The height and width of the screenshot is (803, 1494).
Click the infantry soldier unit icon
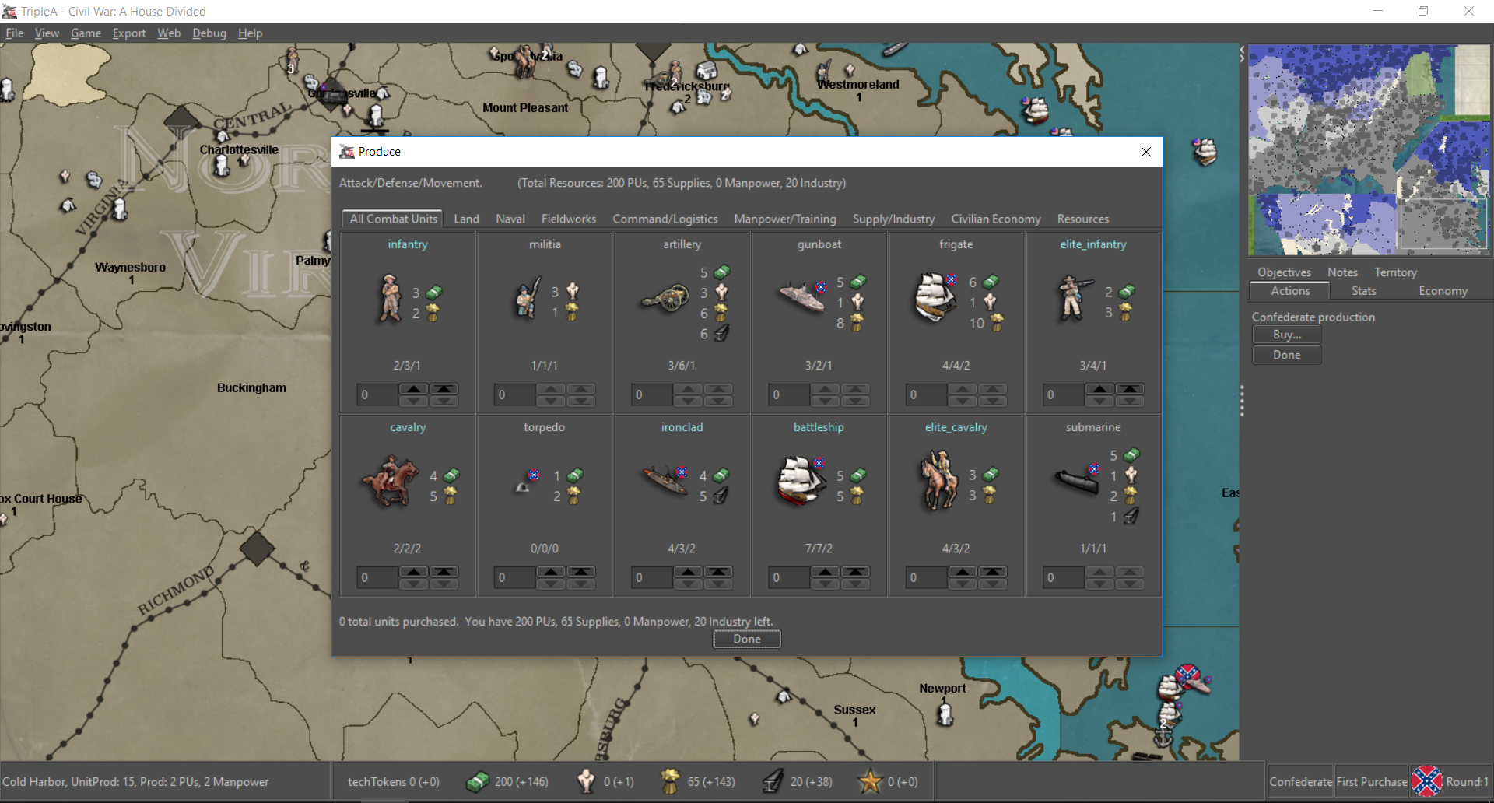click(x=389, y=299)
